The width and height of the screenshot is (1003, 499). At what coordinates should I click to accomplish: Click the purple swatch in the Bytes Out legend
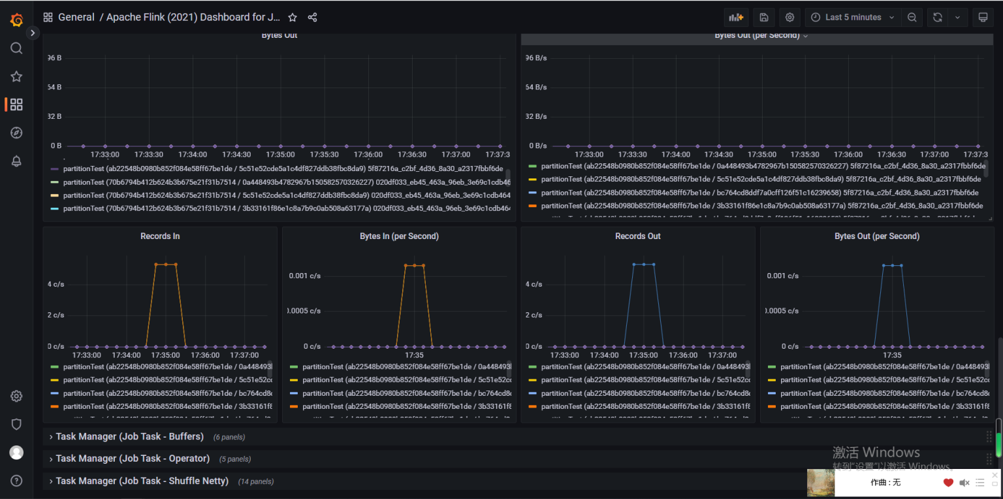(x=55, y=169)
